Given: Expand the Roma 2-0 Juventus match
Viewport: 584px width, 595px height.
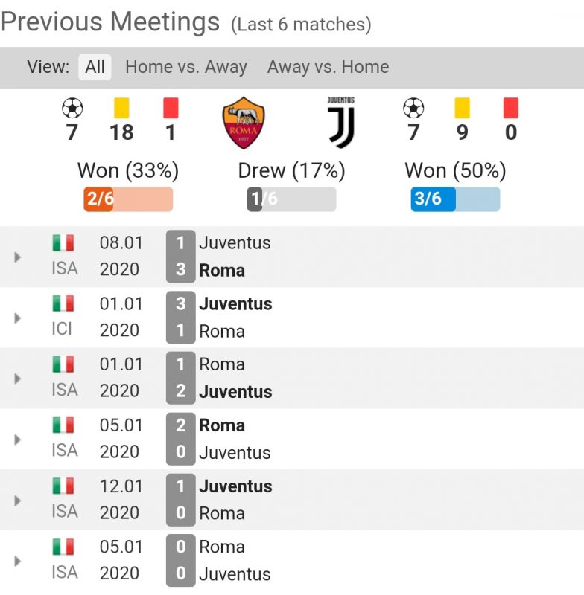Looking at the screenshot, I should coord(18,439).
